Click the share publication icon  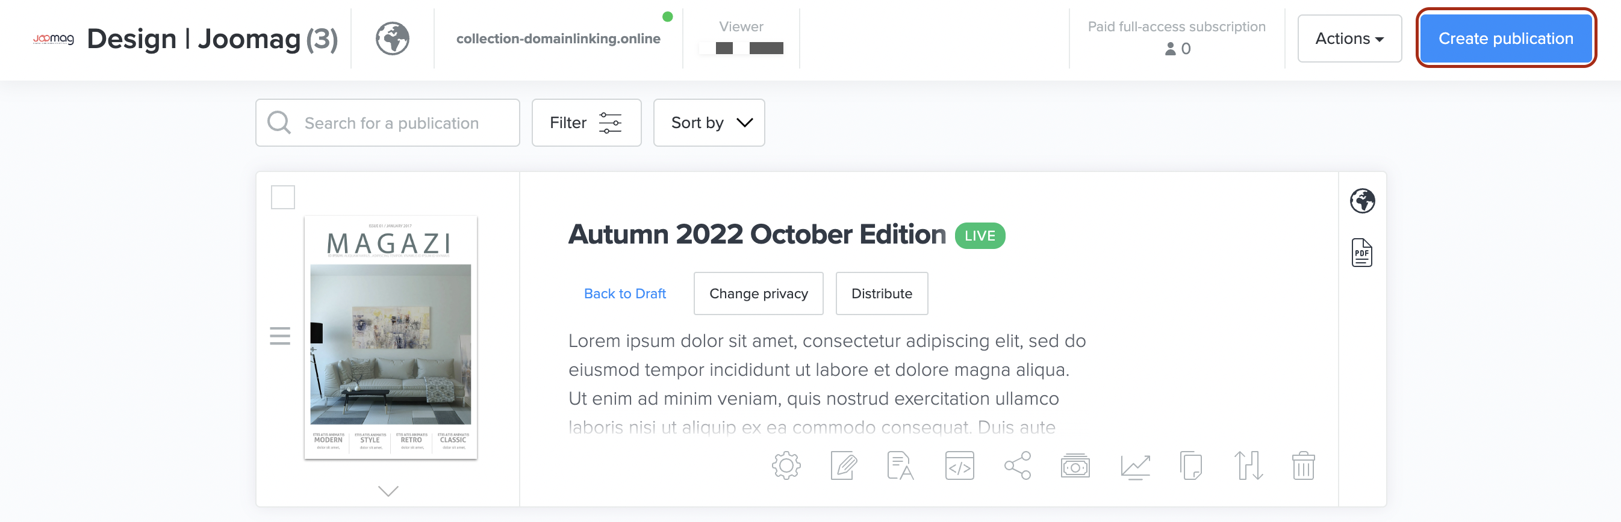[x=1017, y=465]
